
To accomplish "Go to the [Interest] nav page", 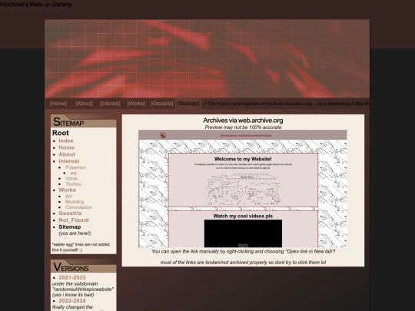I will [x=110, y=104].
